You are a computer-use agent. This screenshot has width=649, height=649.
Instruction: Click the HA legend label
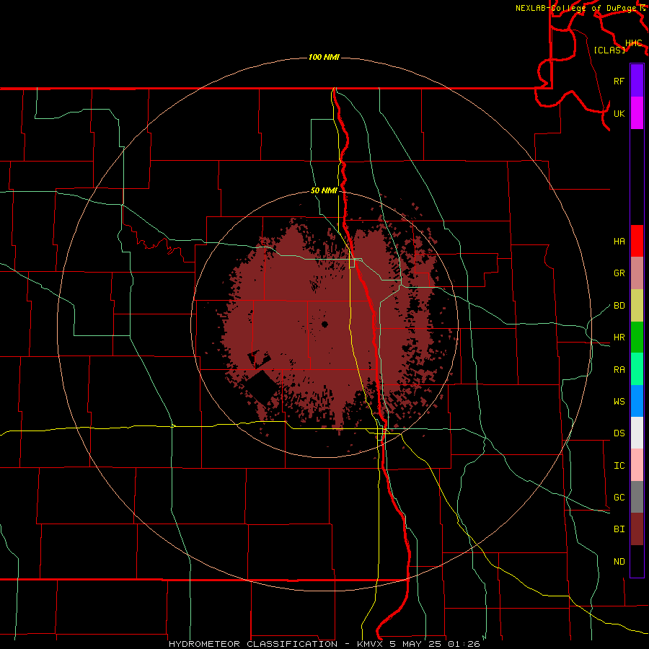tap(619, 242)
